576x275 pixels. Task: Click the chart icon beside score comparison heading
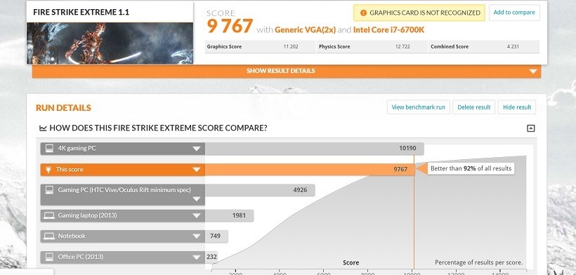(x=43, y=128)
